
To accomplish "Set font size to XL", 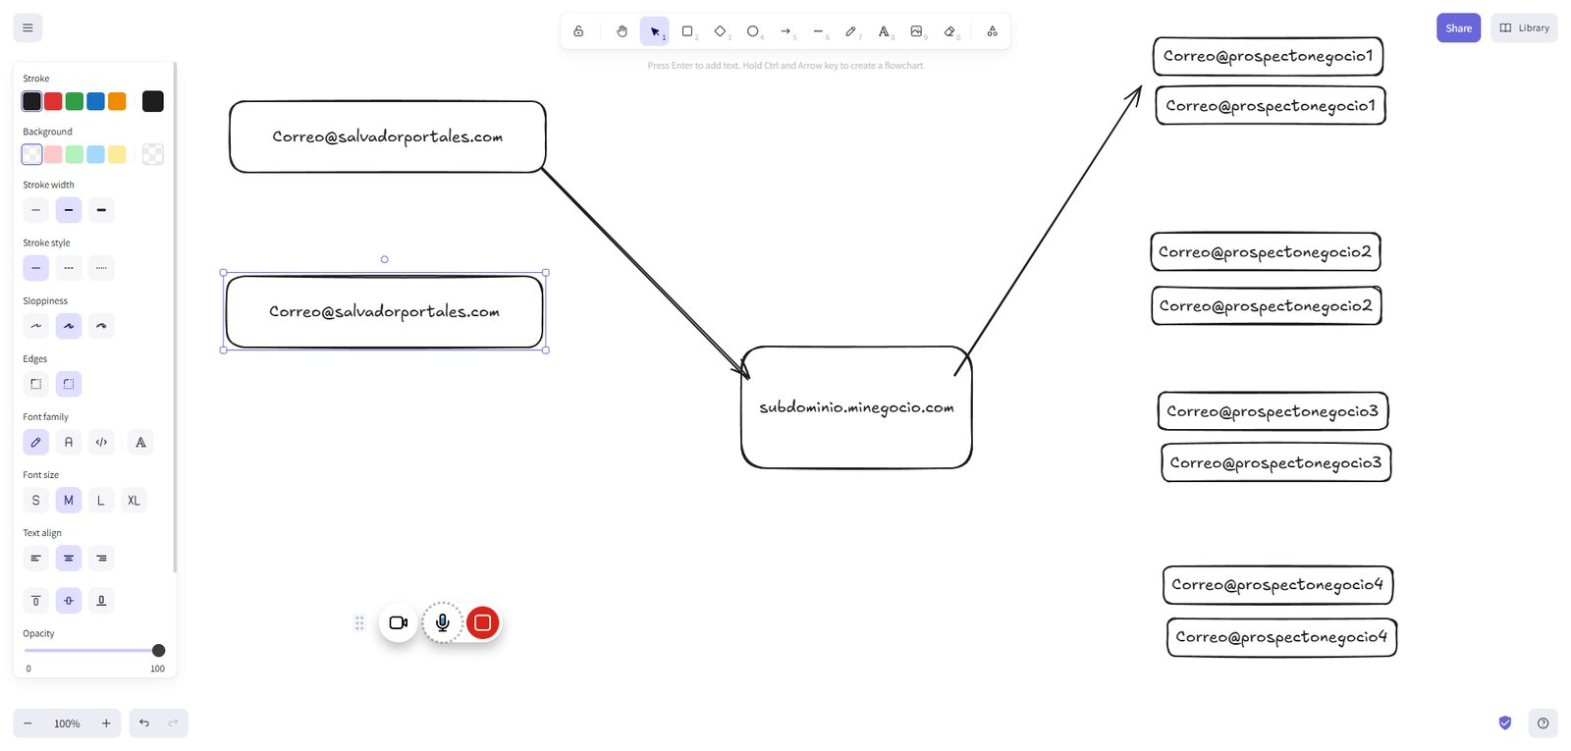I will (134, 501).
